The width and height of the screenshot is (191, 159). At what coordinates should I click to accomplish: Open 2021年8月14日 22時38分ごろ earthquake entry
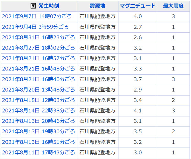39,111
